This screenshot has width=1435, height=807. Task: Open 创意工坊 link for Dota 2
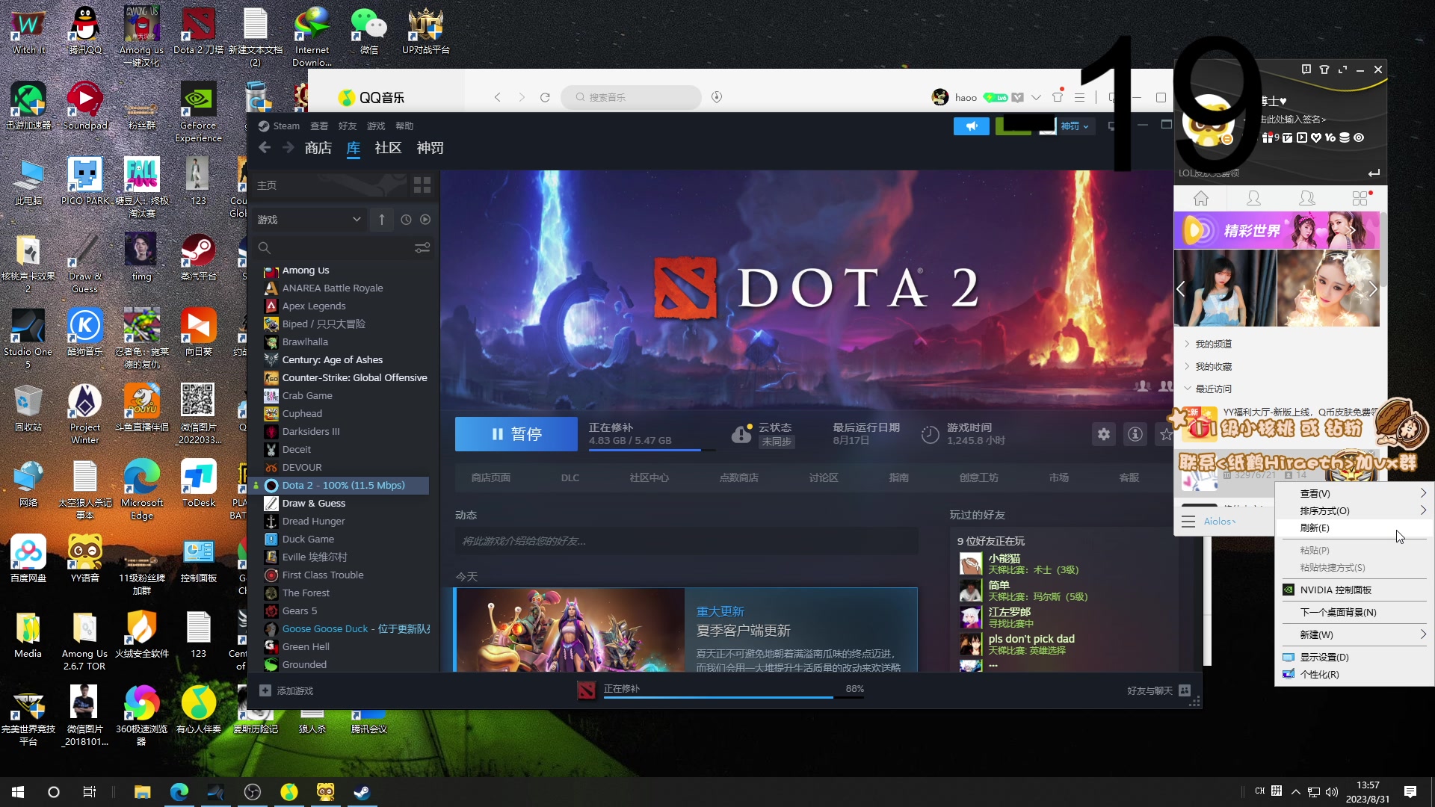click(x=978, y=477)
